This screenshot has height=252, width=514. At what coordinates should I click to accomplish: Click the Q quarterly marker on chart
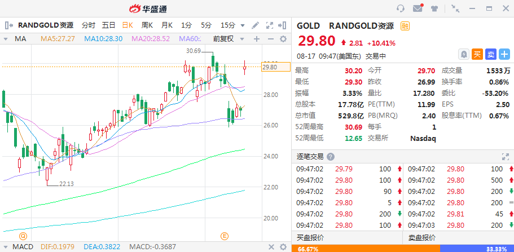[x=23, y=236]
